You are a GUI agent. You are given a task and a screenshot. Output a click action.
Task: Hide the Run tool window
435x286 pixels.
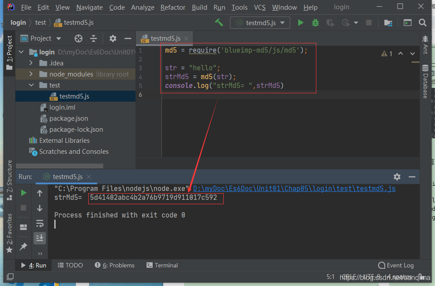(x=412, y=177)
